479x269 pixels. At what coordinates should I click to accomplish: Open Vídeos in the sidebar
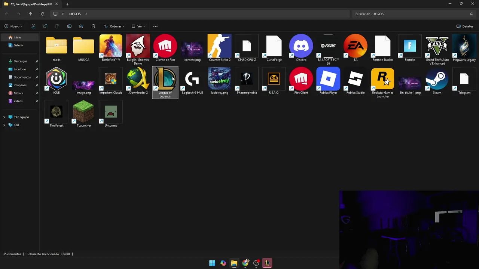pos(19,101)
